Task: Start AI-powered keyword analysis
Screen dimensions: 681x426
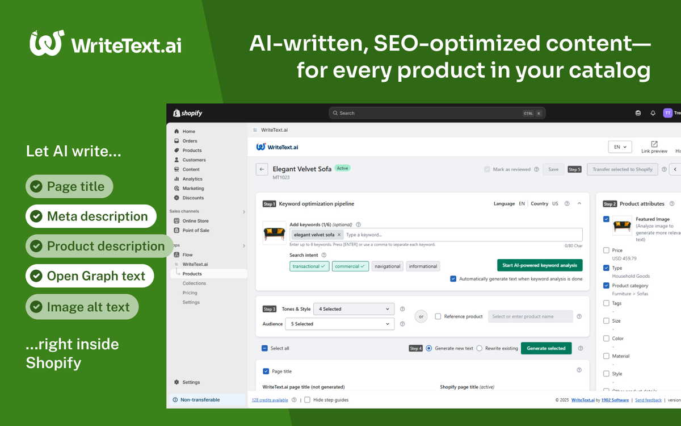Action: [x=540, y=265]
